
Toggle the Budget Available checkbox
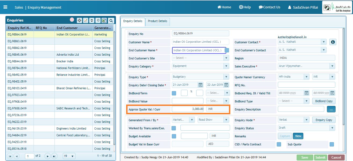pos(174,136)
